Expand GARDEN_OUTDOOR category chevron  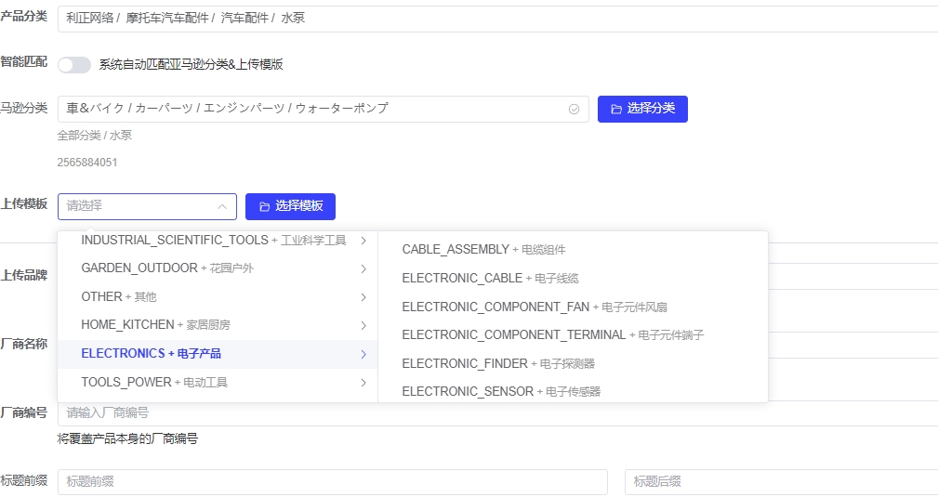point(363,269)
